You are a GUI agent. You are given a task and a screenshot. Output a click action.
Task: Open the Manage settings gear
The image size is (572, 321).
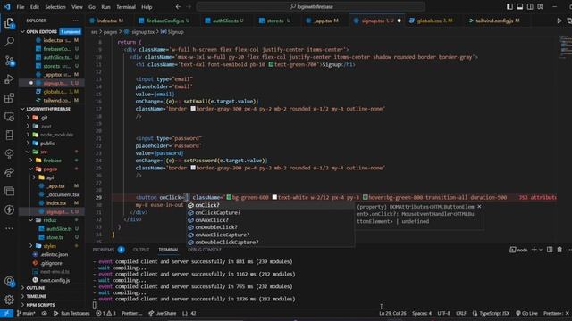point(9,300)
